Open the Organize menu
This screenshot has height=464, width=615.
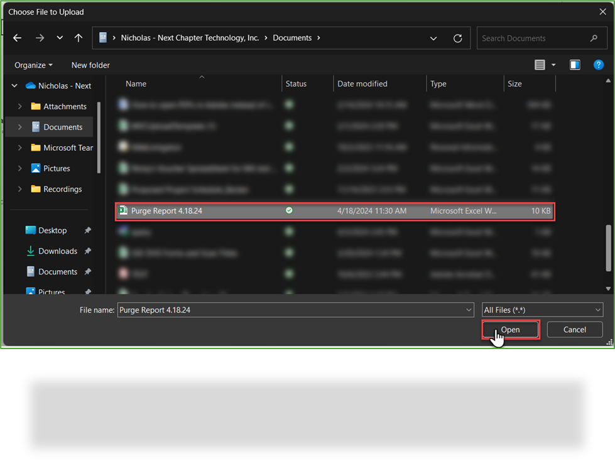(x=33, y=65)
